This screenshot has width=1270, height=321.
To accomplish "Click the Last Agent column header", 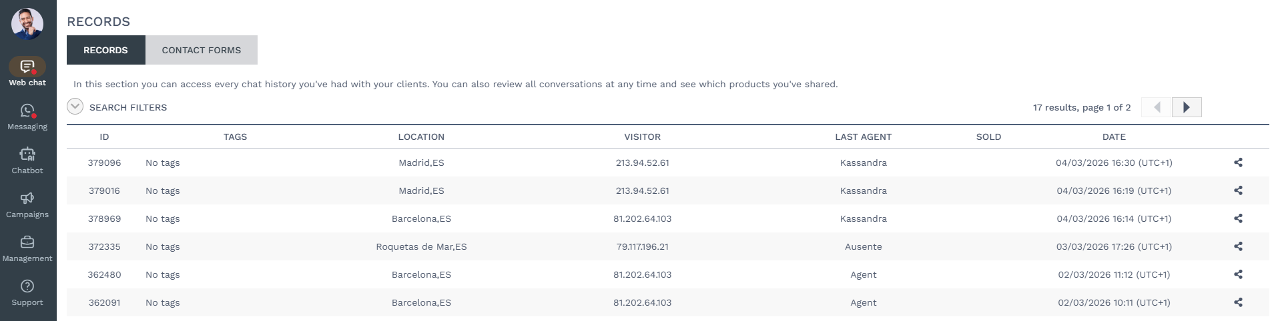I will 863,137.
